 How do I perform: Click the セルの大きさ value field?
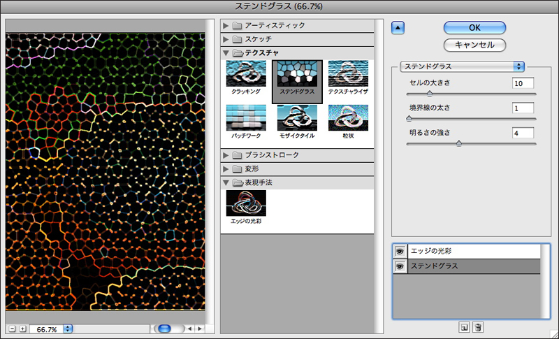pyautogui.click(x=523, y=83)
